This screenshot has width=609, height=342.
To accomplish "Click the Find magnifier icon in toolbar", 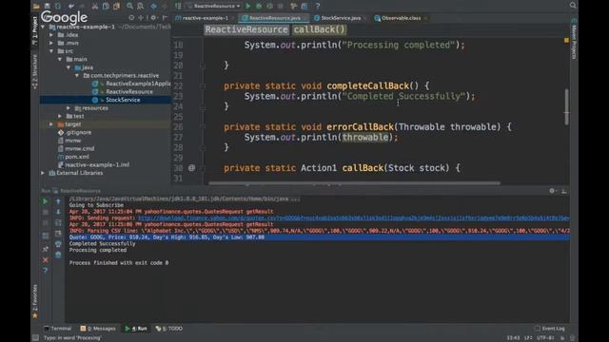I will pyautogui.click(x=129, y=6).
